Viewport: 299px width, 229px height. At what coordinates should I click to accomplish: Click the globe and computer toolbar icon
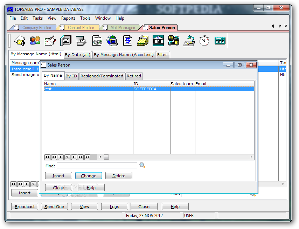(x=112, y=41)
